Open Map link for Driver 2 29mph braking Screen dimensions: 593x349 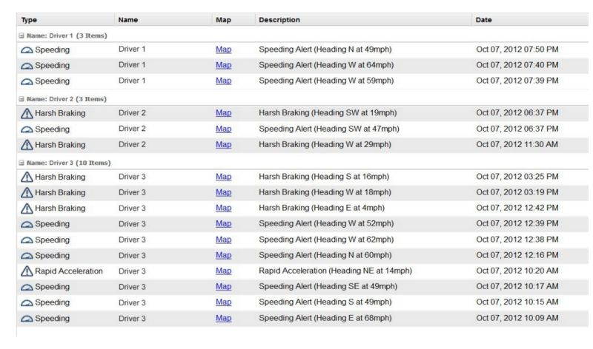[223, 145]
